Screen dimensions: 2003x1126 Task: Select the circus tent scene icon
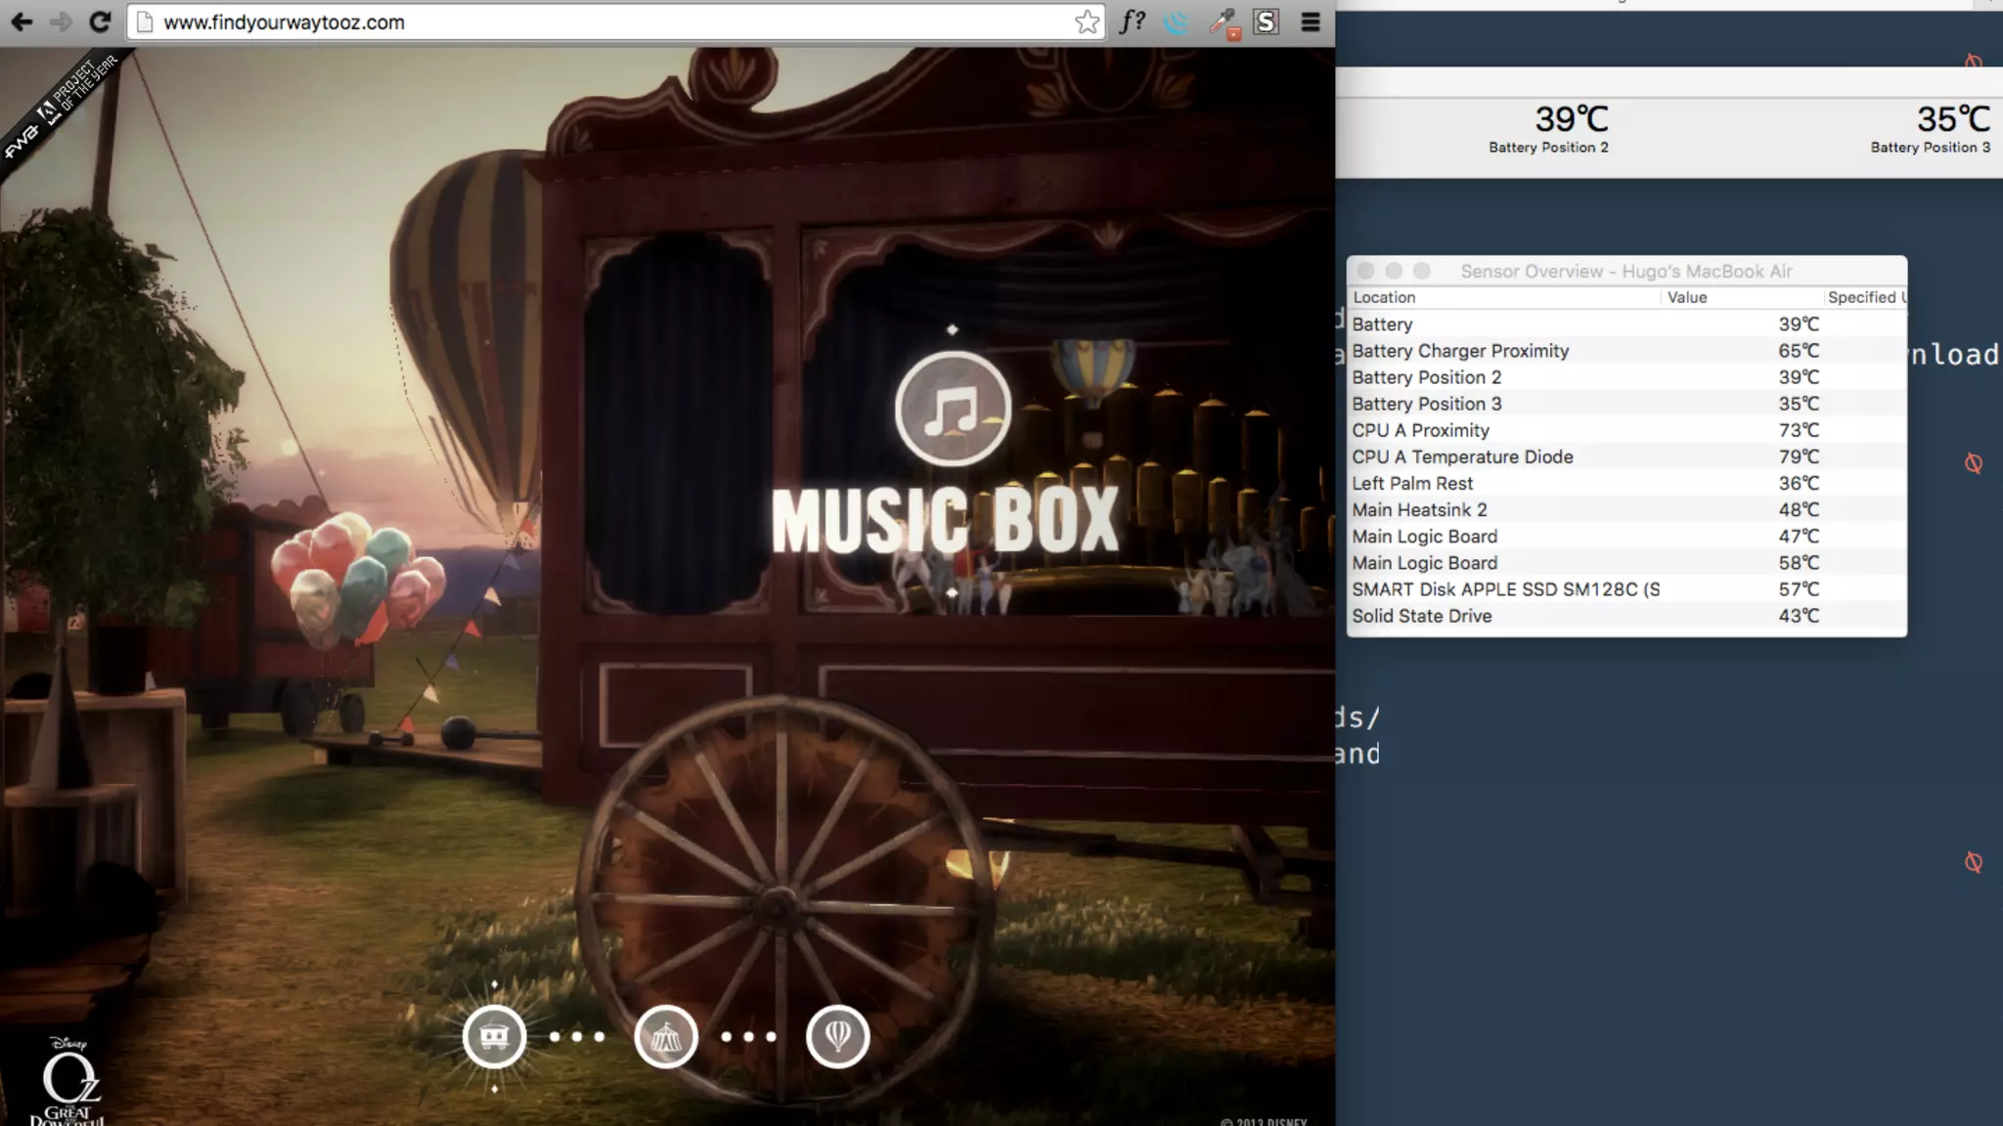coord(666,1036)
